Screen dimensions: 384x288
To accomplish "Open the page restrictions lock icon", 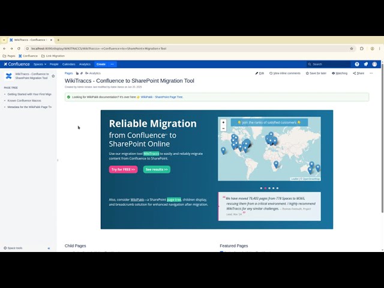I will pos(77,73).
